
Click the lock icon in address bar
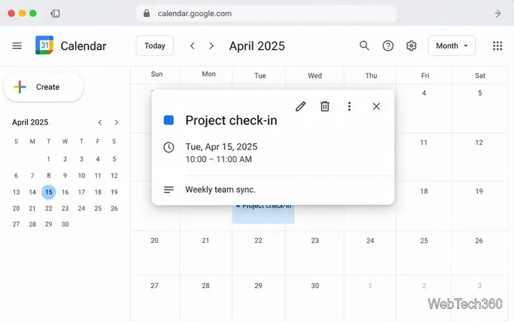[147, 14]
